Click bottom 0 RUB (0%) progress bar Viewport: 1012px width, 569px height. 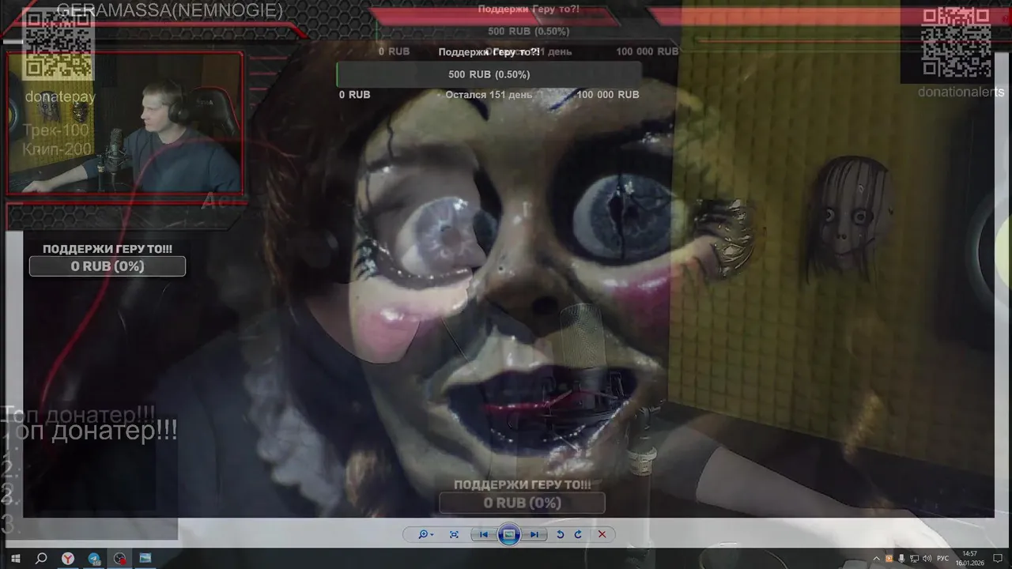(x=522, y=503)
